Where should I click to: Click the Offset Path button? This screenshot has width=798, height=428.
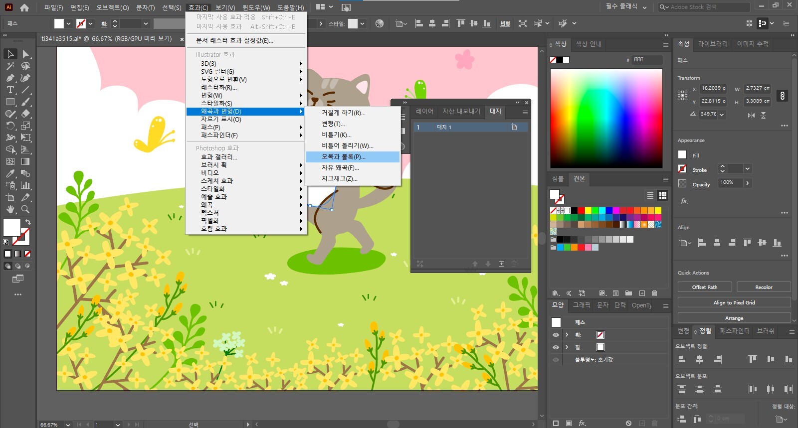click(704, 287)
